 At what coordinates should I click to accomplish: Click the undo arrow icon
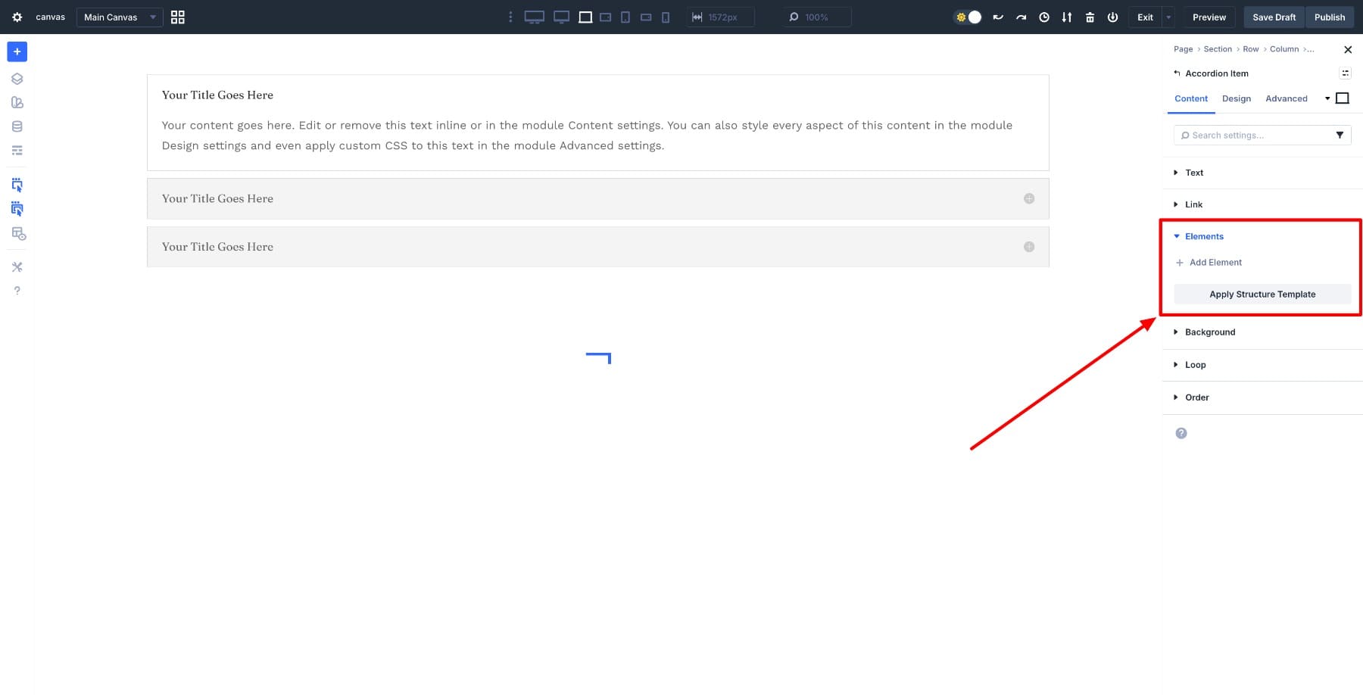(x=998, y=17)
